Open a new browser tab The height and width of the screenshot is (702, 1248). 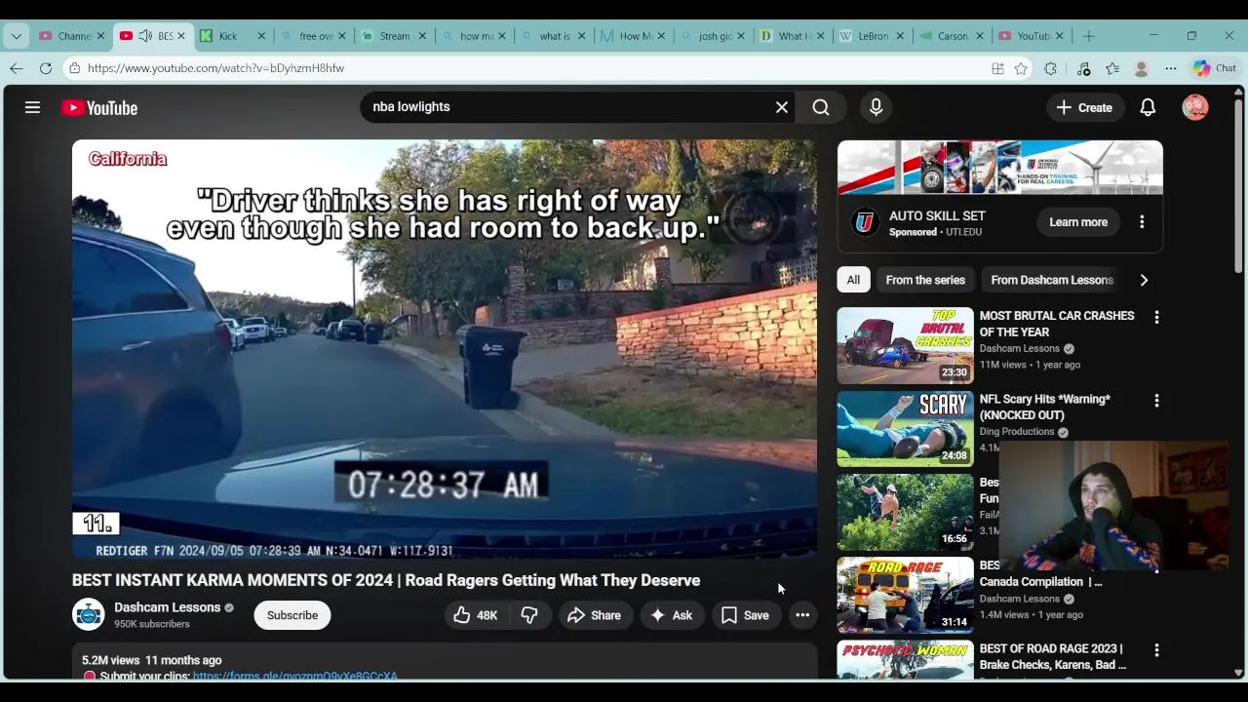point(1089,36)
